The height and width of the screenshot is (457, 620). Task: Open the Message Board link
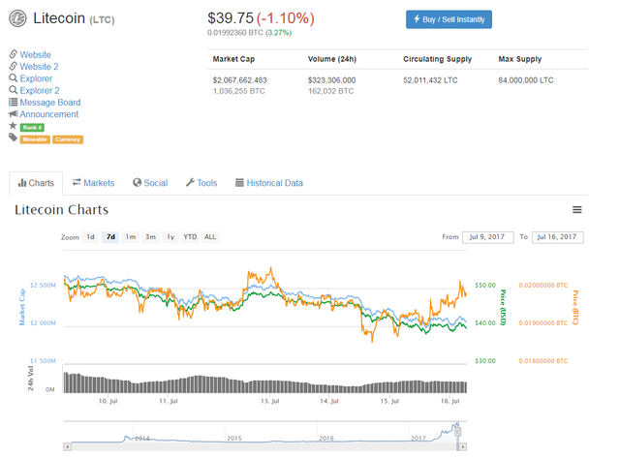50,103
